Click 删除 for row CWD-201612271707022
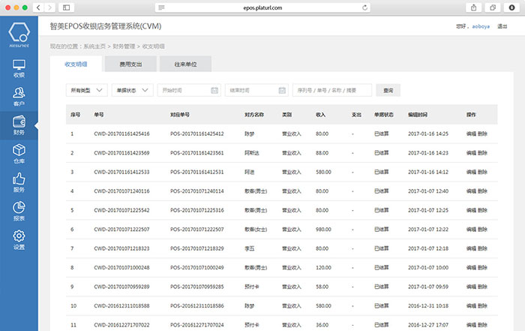 pyautogui.click(x=482, y=325)
